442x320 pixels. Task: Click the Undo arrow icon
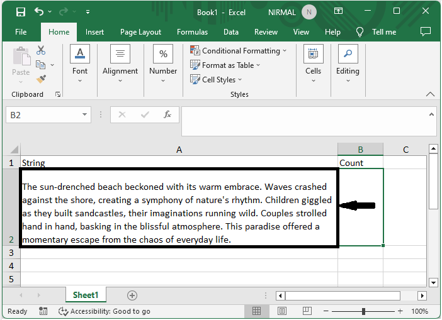click(40, 11)
